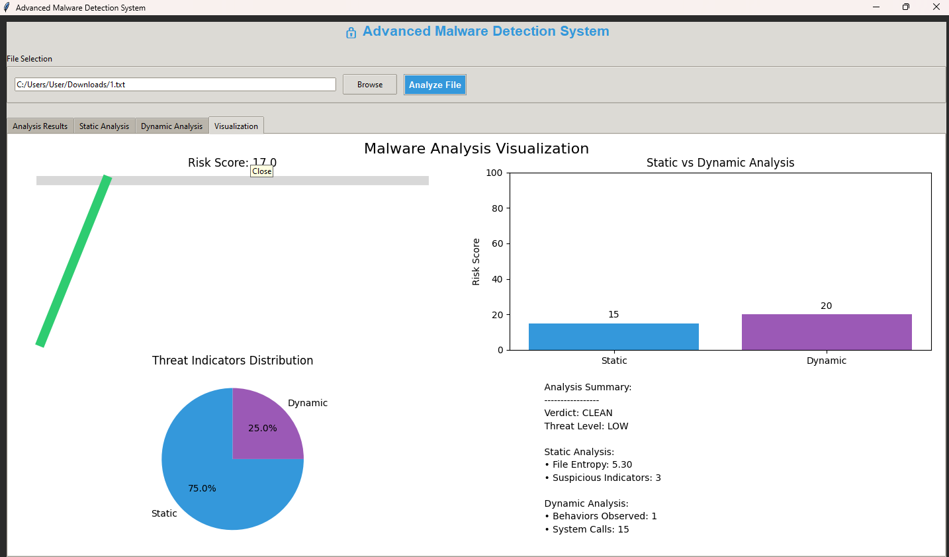Click the purple Dynamic bar in bar chart
Viewport: 949px width, 557px height.
[827, 332]
